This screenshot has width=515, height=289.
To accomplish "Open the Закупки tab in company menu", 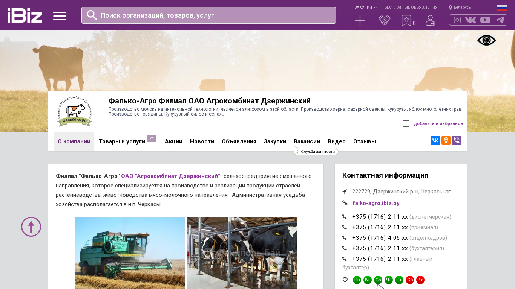I will [275, 141].
